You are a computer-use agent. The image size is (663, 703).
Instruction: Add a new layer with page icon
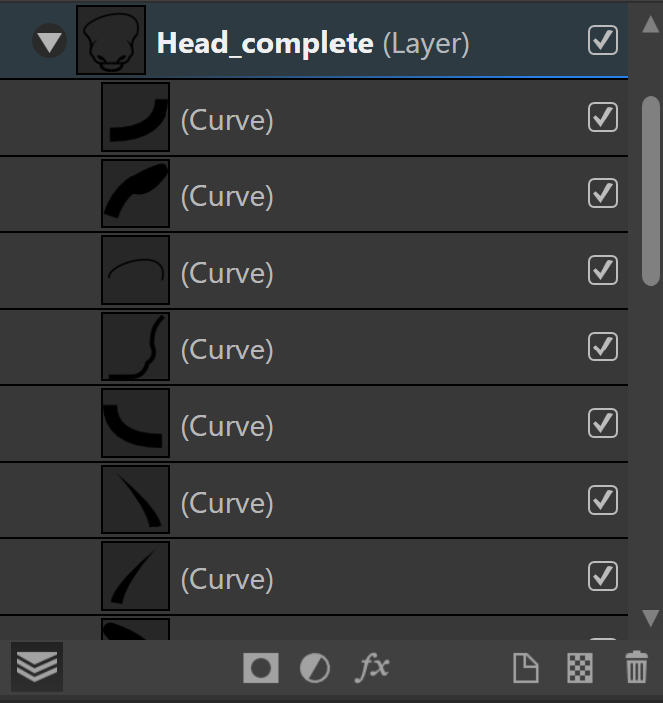click(525, 668)
